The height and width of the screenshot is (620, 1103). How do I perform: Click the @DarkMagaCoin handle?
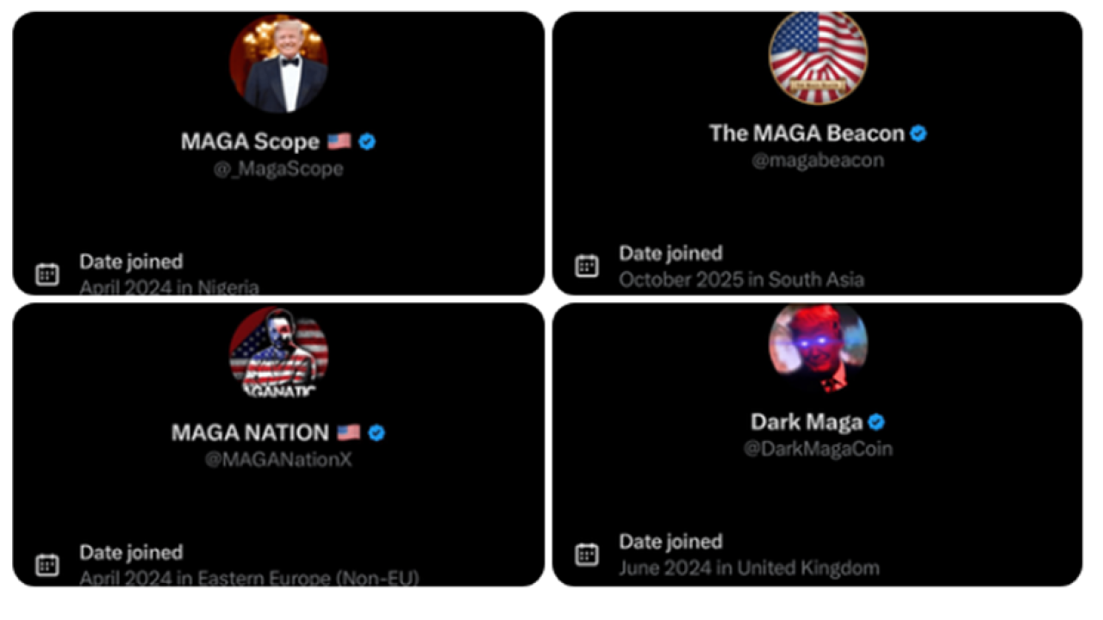coord(818,449)
